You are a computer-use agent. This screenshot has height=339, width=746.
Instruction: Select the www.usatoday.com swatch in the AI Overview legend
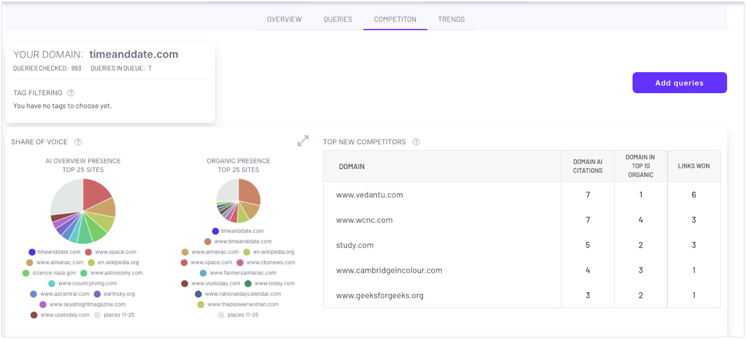34,315
